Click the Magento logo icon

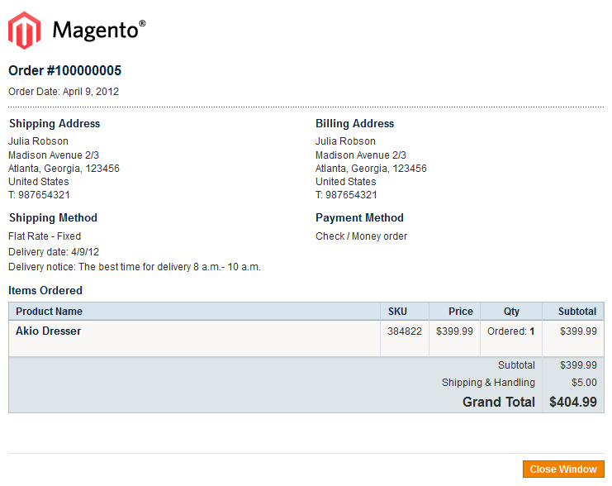pyautogui.click(x=24, y=31)
